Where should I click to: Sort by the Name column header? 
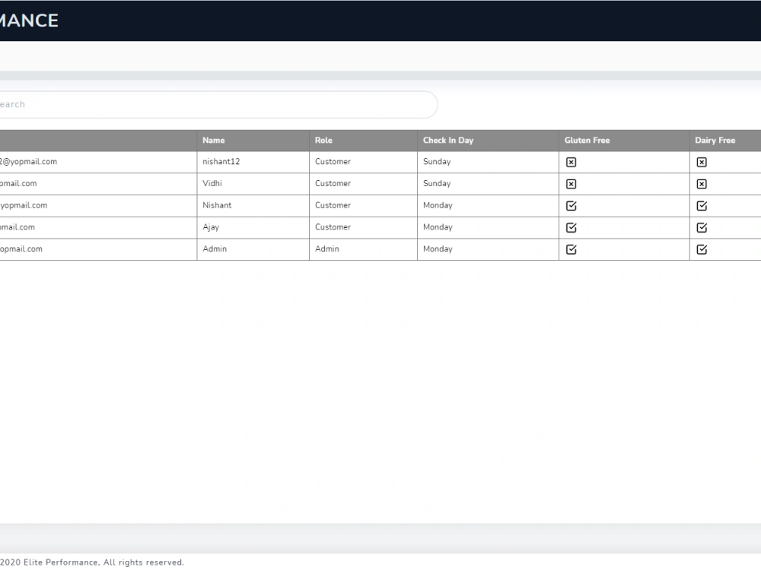[253, 141]
